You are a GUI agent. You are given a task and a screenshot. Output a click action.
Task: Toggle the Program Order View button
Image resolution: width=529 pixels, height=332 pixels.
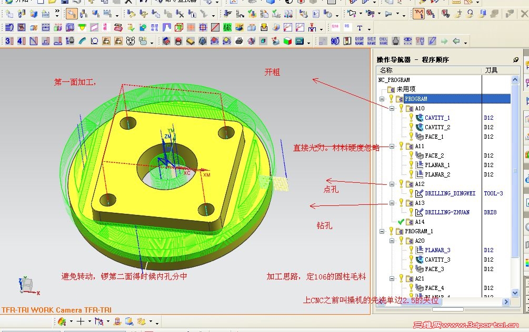[x=72, y=14]
